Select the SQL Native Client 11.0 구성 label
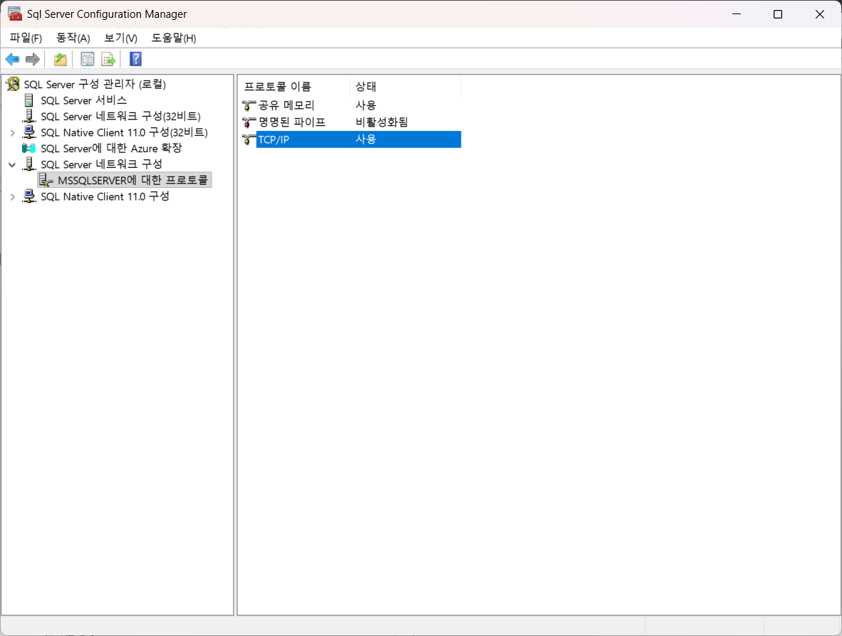 pyautogui.click(x=105, y=196)
